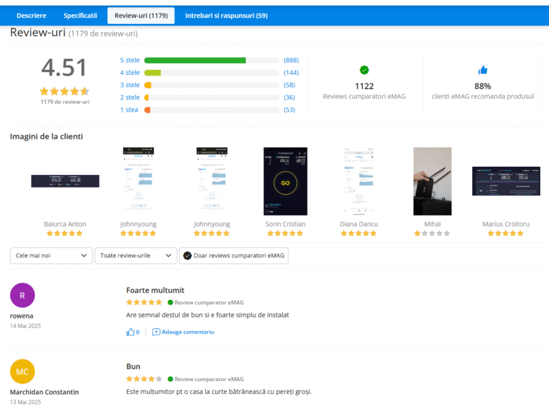The width and height of the screenshot is (549, 405).
Task: Filter reviews by 1 stea link
Action: pos(129,110)
